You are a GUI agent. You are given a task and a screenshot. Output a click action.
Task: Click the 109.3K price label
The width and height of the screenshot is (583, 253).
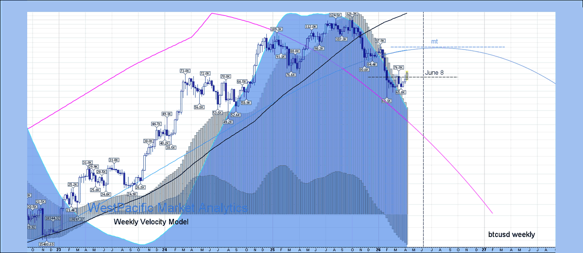coord(276,30)
